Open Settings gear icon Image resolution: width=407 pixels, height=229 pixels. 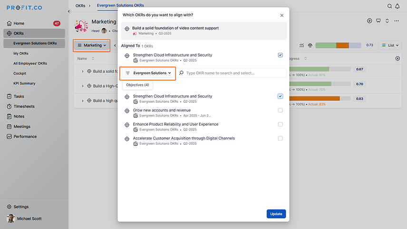click(x=9, y=207)
